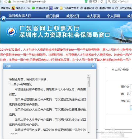Screen dimensions: 132x139
Task: Click the red notice starting 2016年5月2日起
Action: pyautogui.click(x=66, y=50)
